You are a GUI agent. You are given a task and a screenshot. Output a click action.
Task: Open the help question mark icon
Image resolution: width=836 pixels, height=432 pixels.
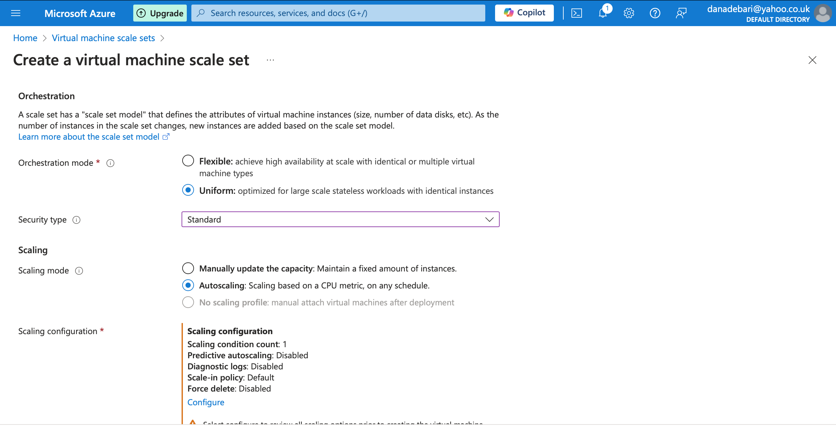655,13
